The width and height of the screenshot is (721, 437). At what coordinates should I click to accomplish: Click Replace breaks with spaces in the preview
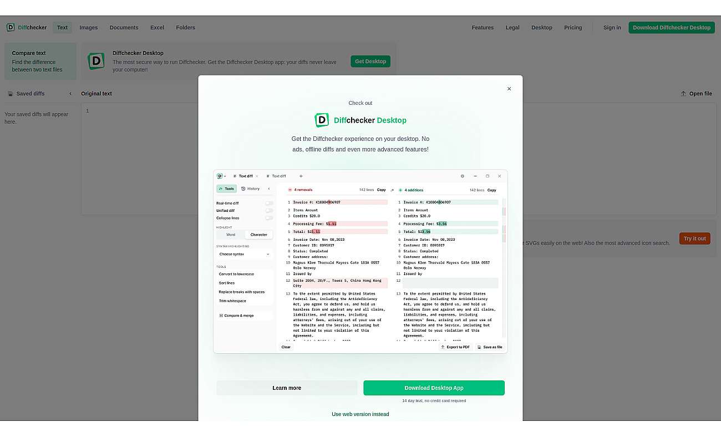(242, 292)
